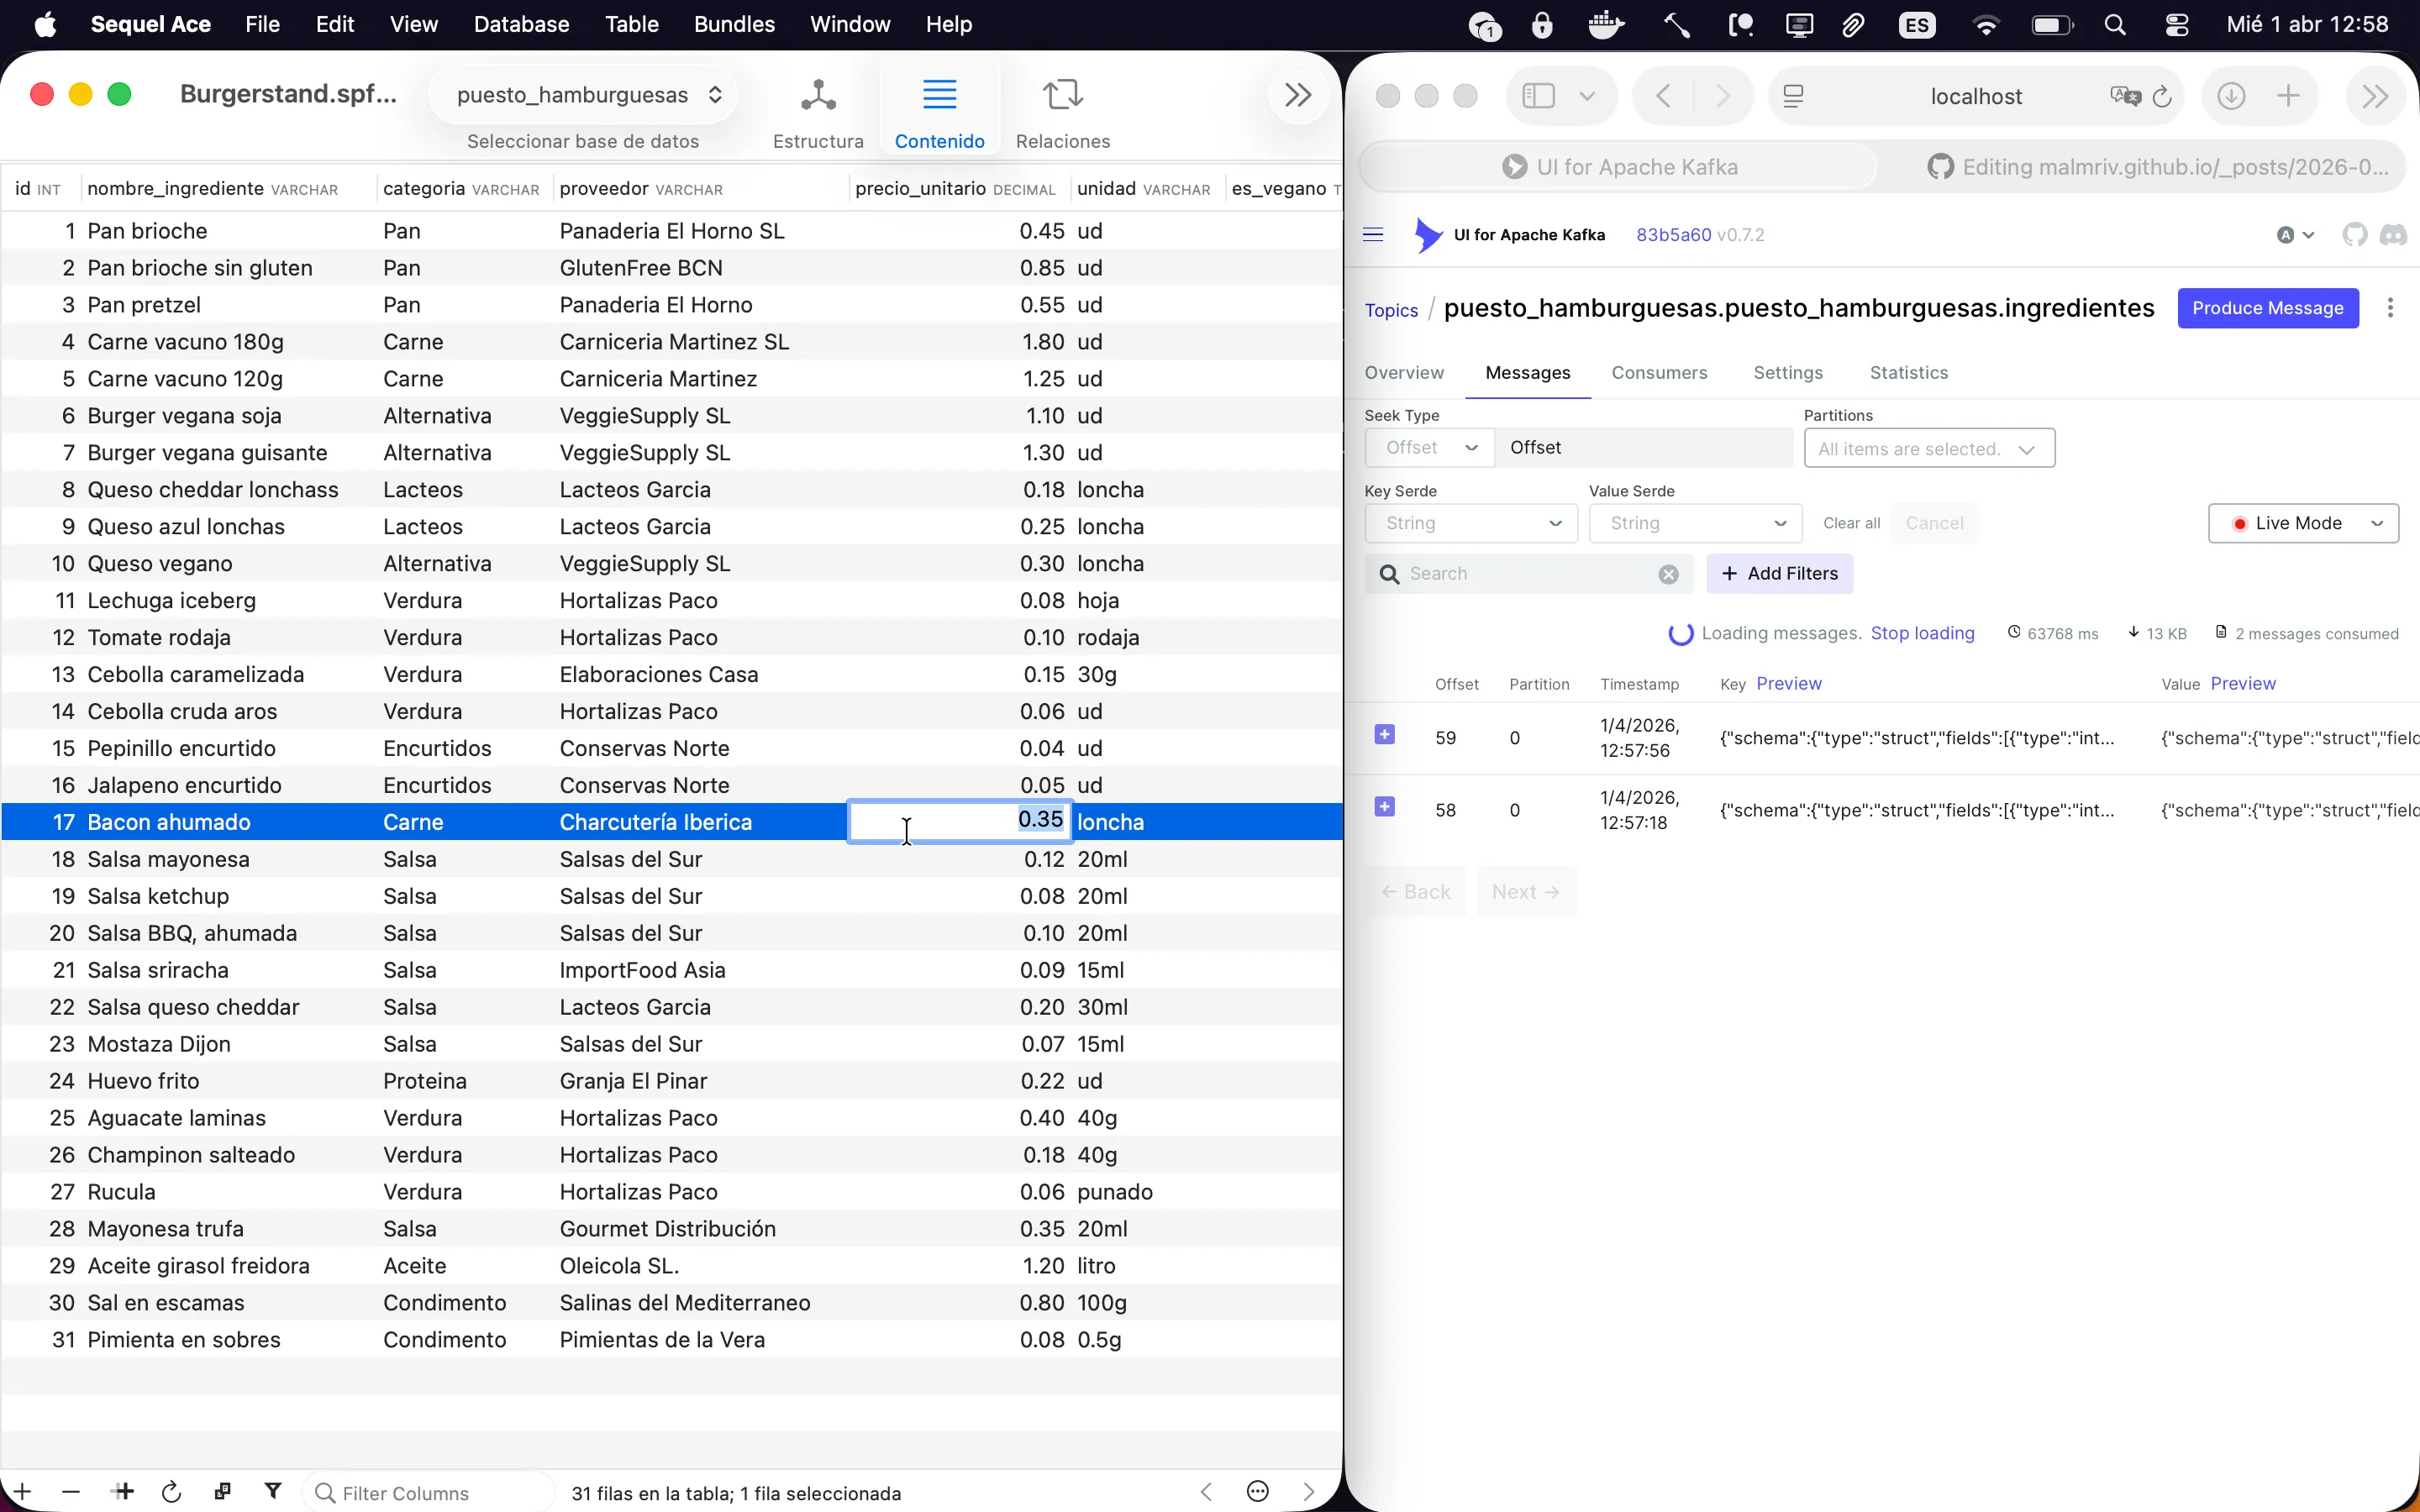Open pagination options ellipsis icon
Viewport: 2420px width, 1512px height.
1257,1492
